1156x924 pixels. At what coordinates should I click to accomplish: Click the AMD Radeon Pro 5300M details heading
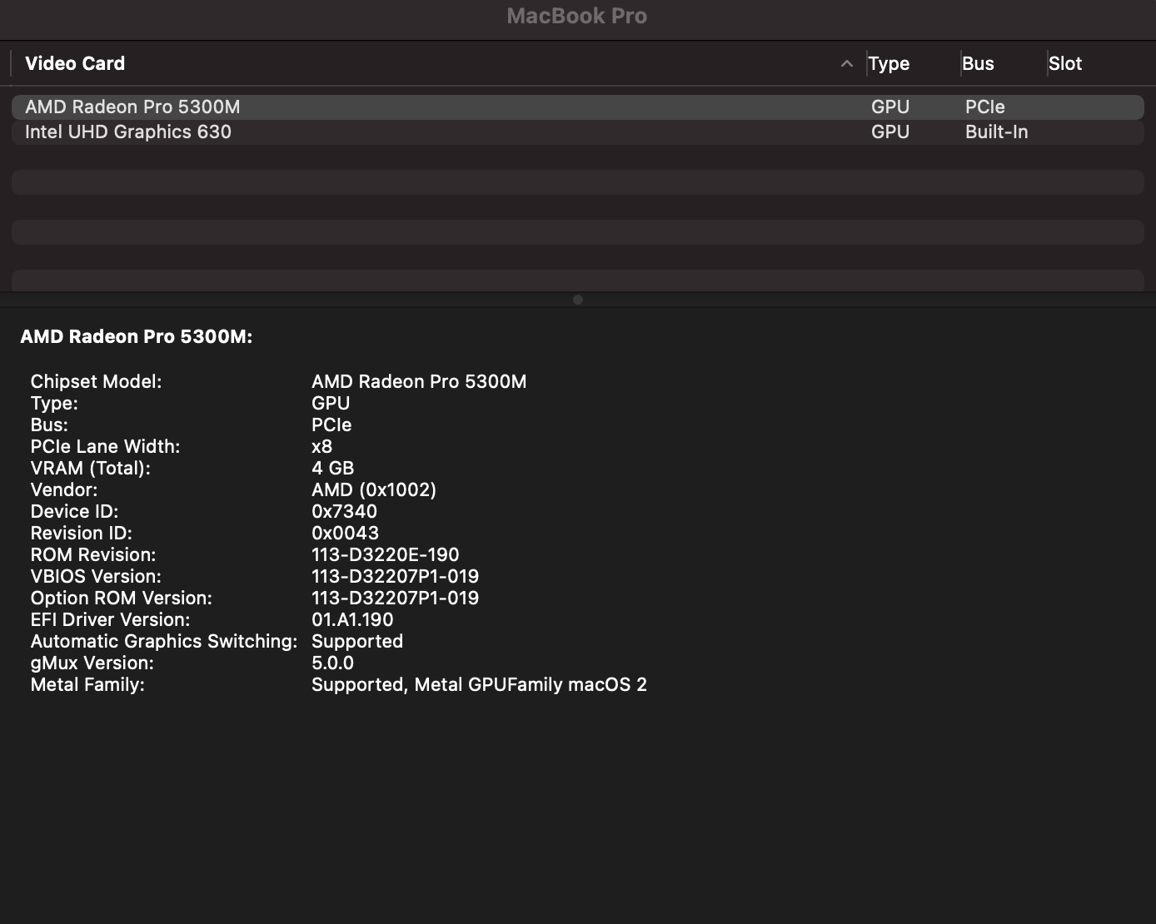click(x=137, y=336)
